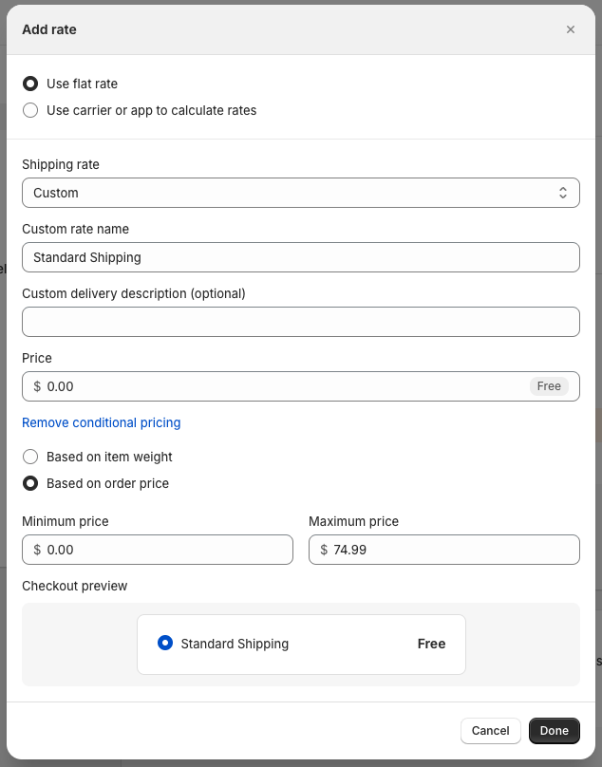Click the Free badge in Price field
Screen dimensions: 602x767
pyautogui.click(x=549, y=386)
